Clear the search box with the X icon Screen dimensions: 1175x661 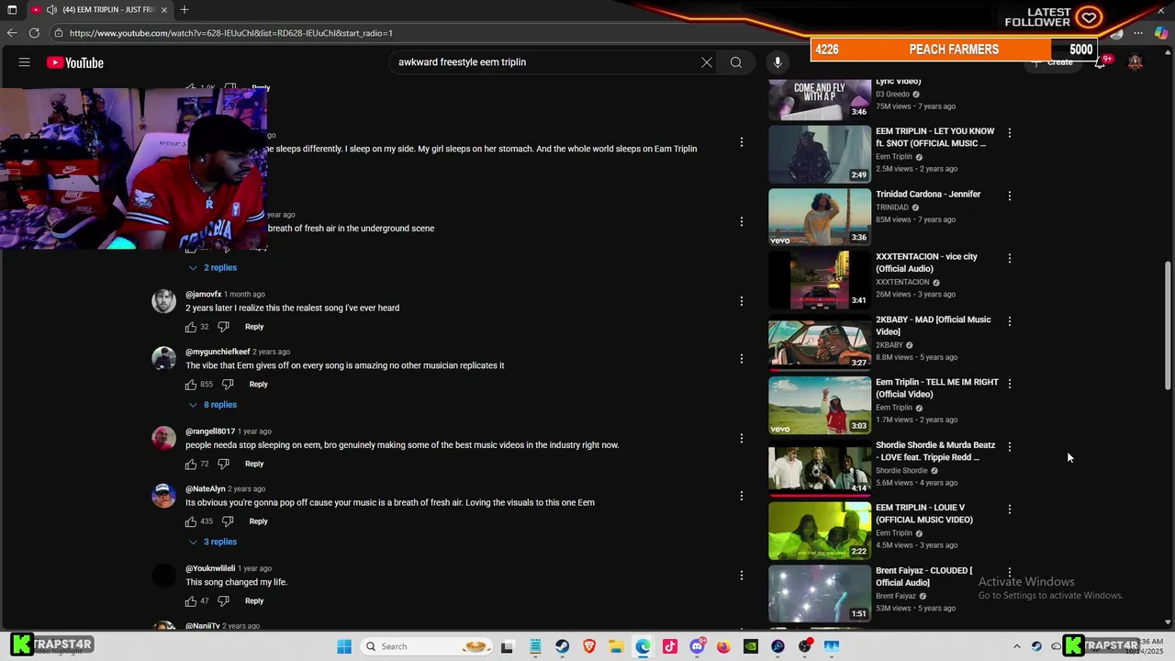(707, 62)
